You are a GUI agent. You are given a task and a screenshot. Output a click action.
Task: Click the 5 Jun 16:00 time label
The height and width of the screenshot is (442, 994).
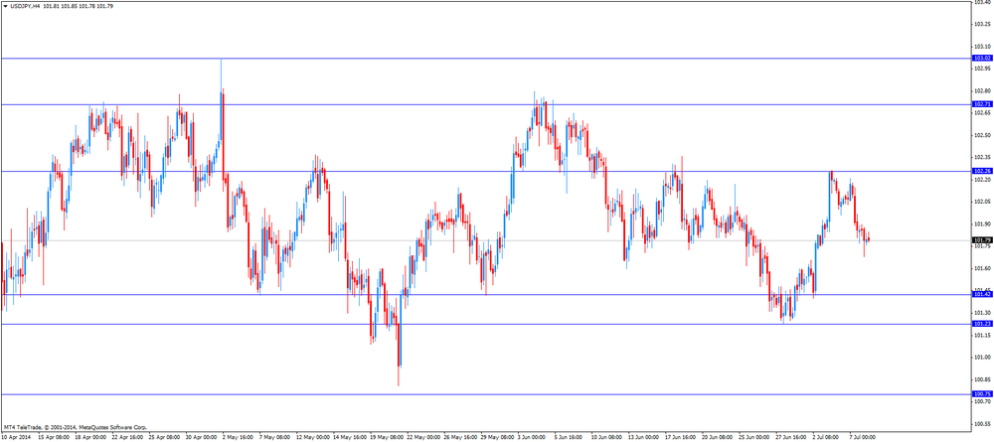[570, 438]
